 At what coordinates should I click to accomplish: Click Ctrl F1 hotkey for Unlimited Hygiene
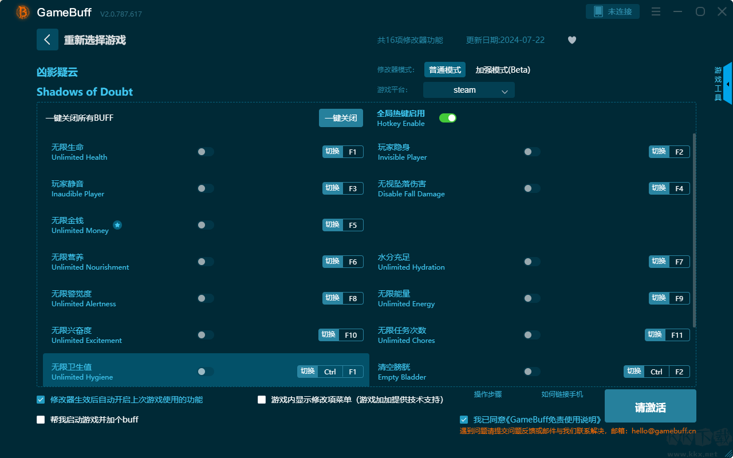(330, 372)
